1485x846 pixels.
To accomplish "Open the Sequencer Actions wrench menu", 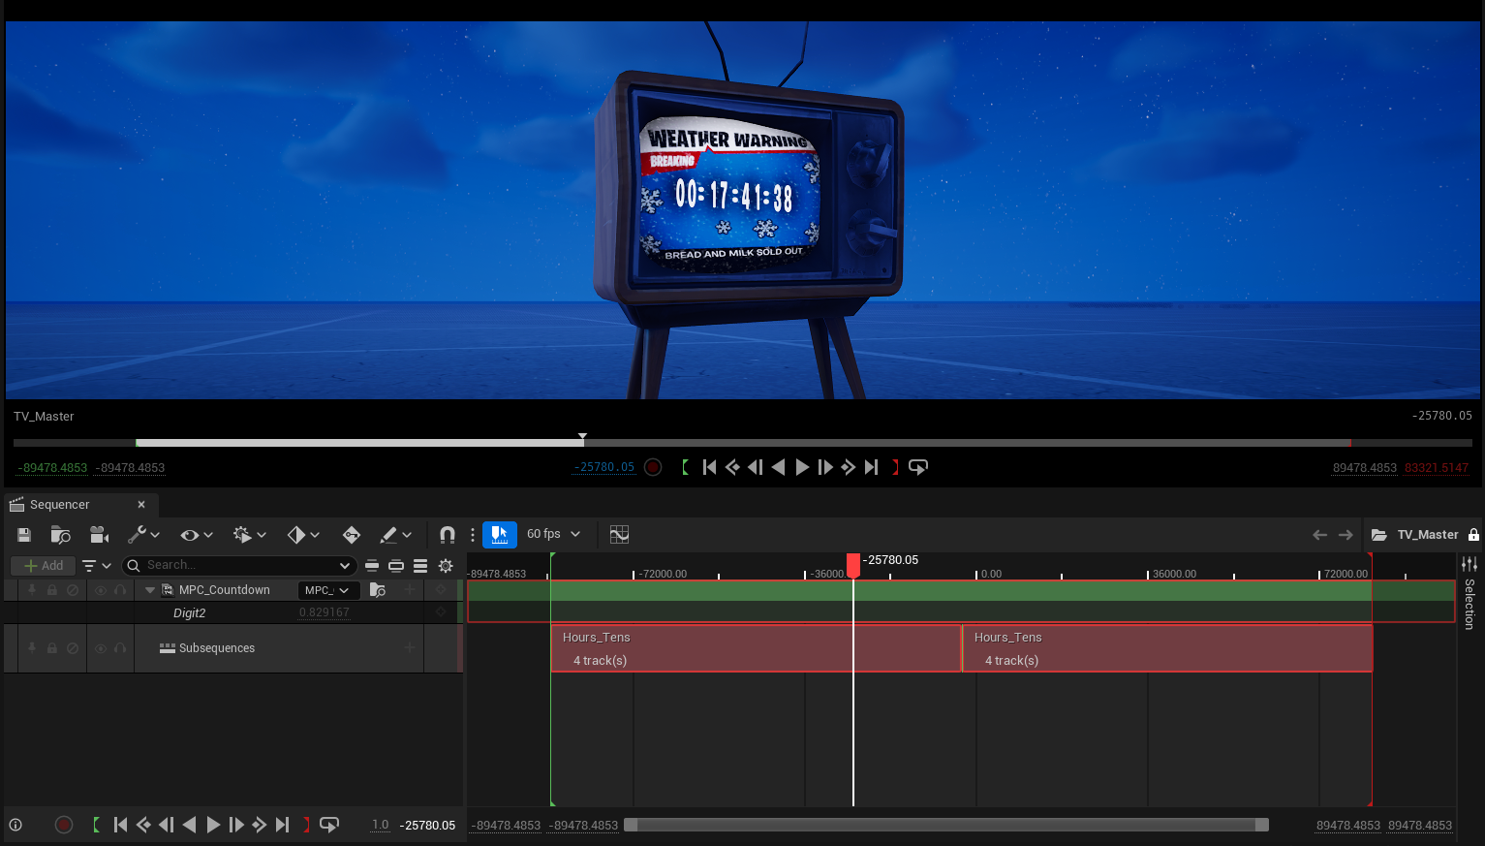I will (139, 534).
